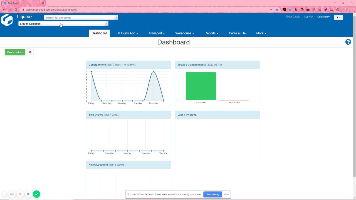Pause the Loom recording
The height and width of the screenshot is (200, 356).
28,194
